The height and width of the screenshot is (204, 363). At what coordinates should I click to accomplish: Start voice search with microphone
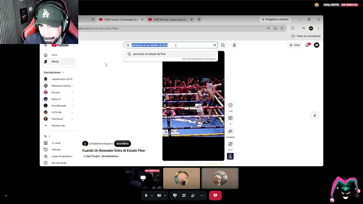coord(234,45)
